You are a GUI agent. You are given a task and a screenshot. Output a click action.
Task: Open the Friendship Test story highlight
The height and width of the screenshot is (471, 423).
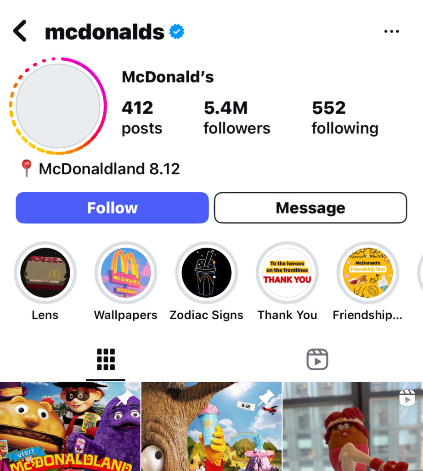pyautogui.click(x=367, y=273)
